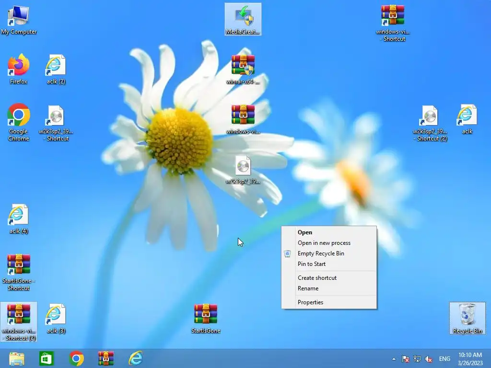Viewport: 491px width, 368px height.
Task: Launch Internet Explorer from the taskbar
Action: tap(136, 358)
